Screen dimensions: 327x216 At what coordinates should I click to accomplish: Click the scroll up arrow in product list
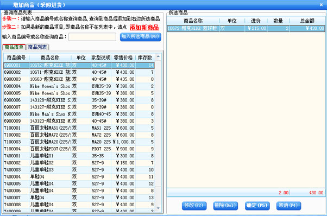pos(158,56)
